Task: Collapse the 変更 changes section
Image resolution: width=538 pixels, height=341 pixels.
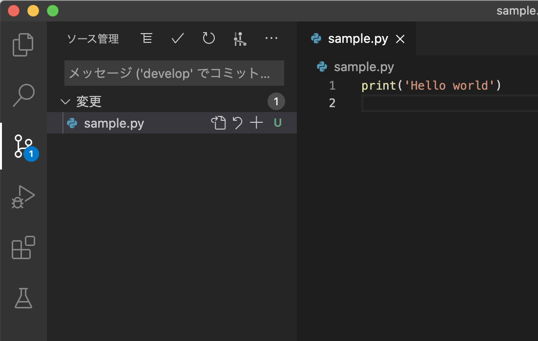Action: click(65, 101)
